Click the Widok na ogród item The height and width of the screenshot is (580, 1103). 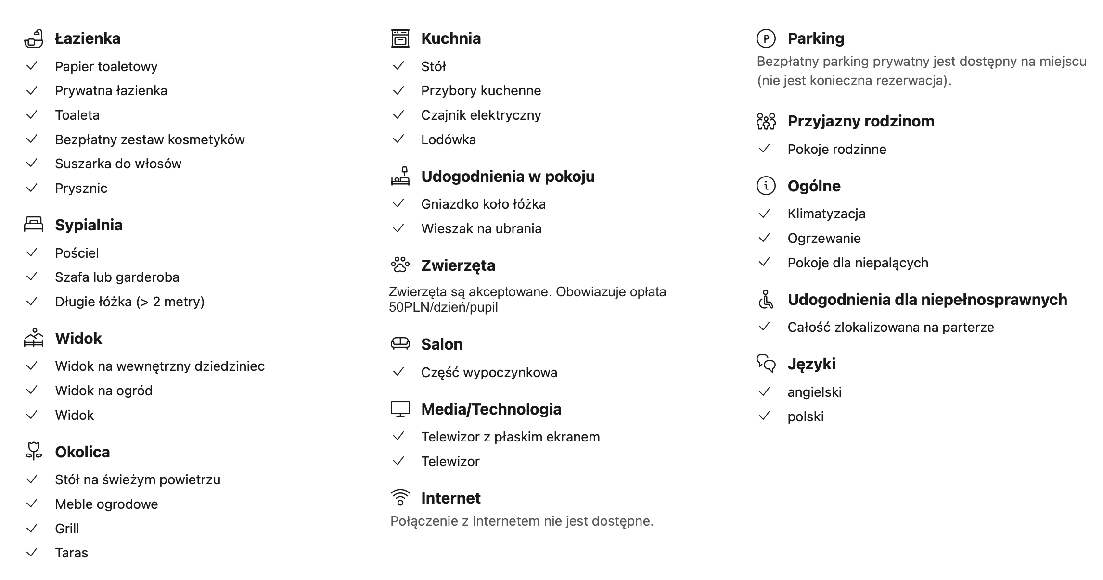[x=103, y=391]
